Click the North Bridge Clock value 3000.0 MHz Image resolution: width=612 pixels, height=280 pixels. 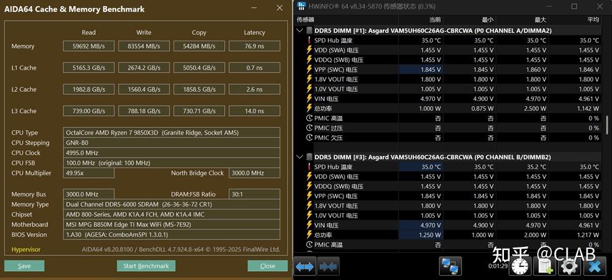point(255,173)
